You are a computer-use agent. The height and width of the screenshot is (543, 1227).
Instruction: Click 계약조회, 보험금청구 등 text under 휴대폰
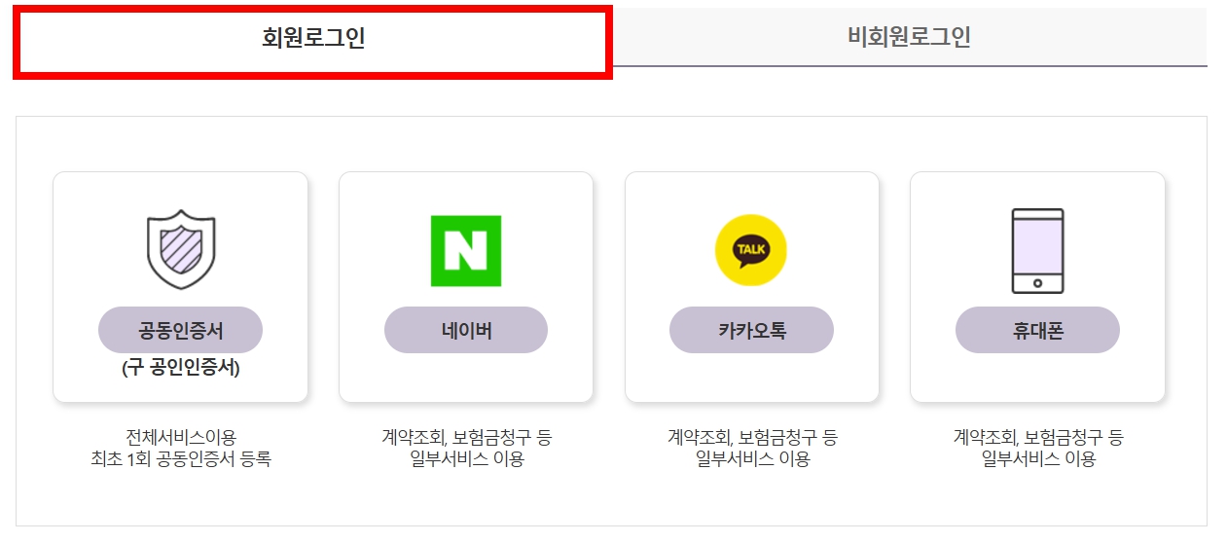[x=1037, y=437]
